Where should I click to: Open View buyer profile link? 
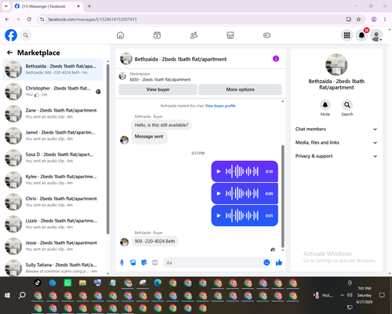point(220,106)
